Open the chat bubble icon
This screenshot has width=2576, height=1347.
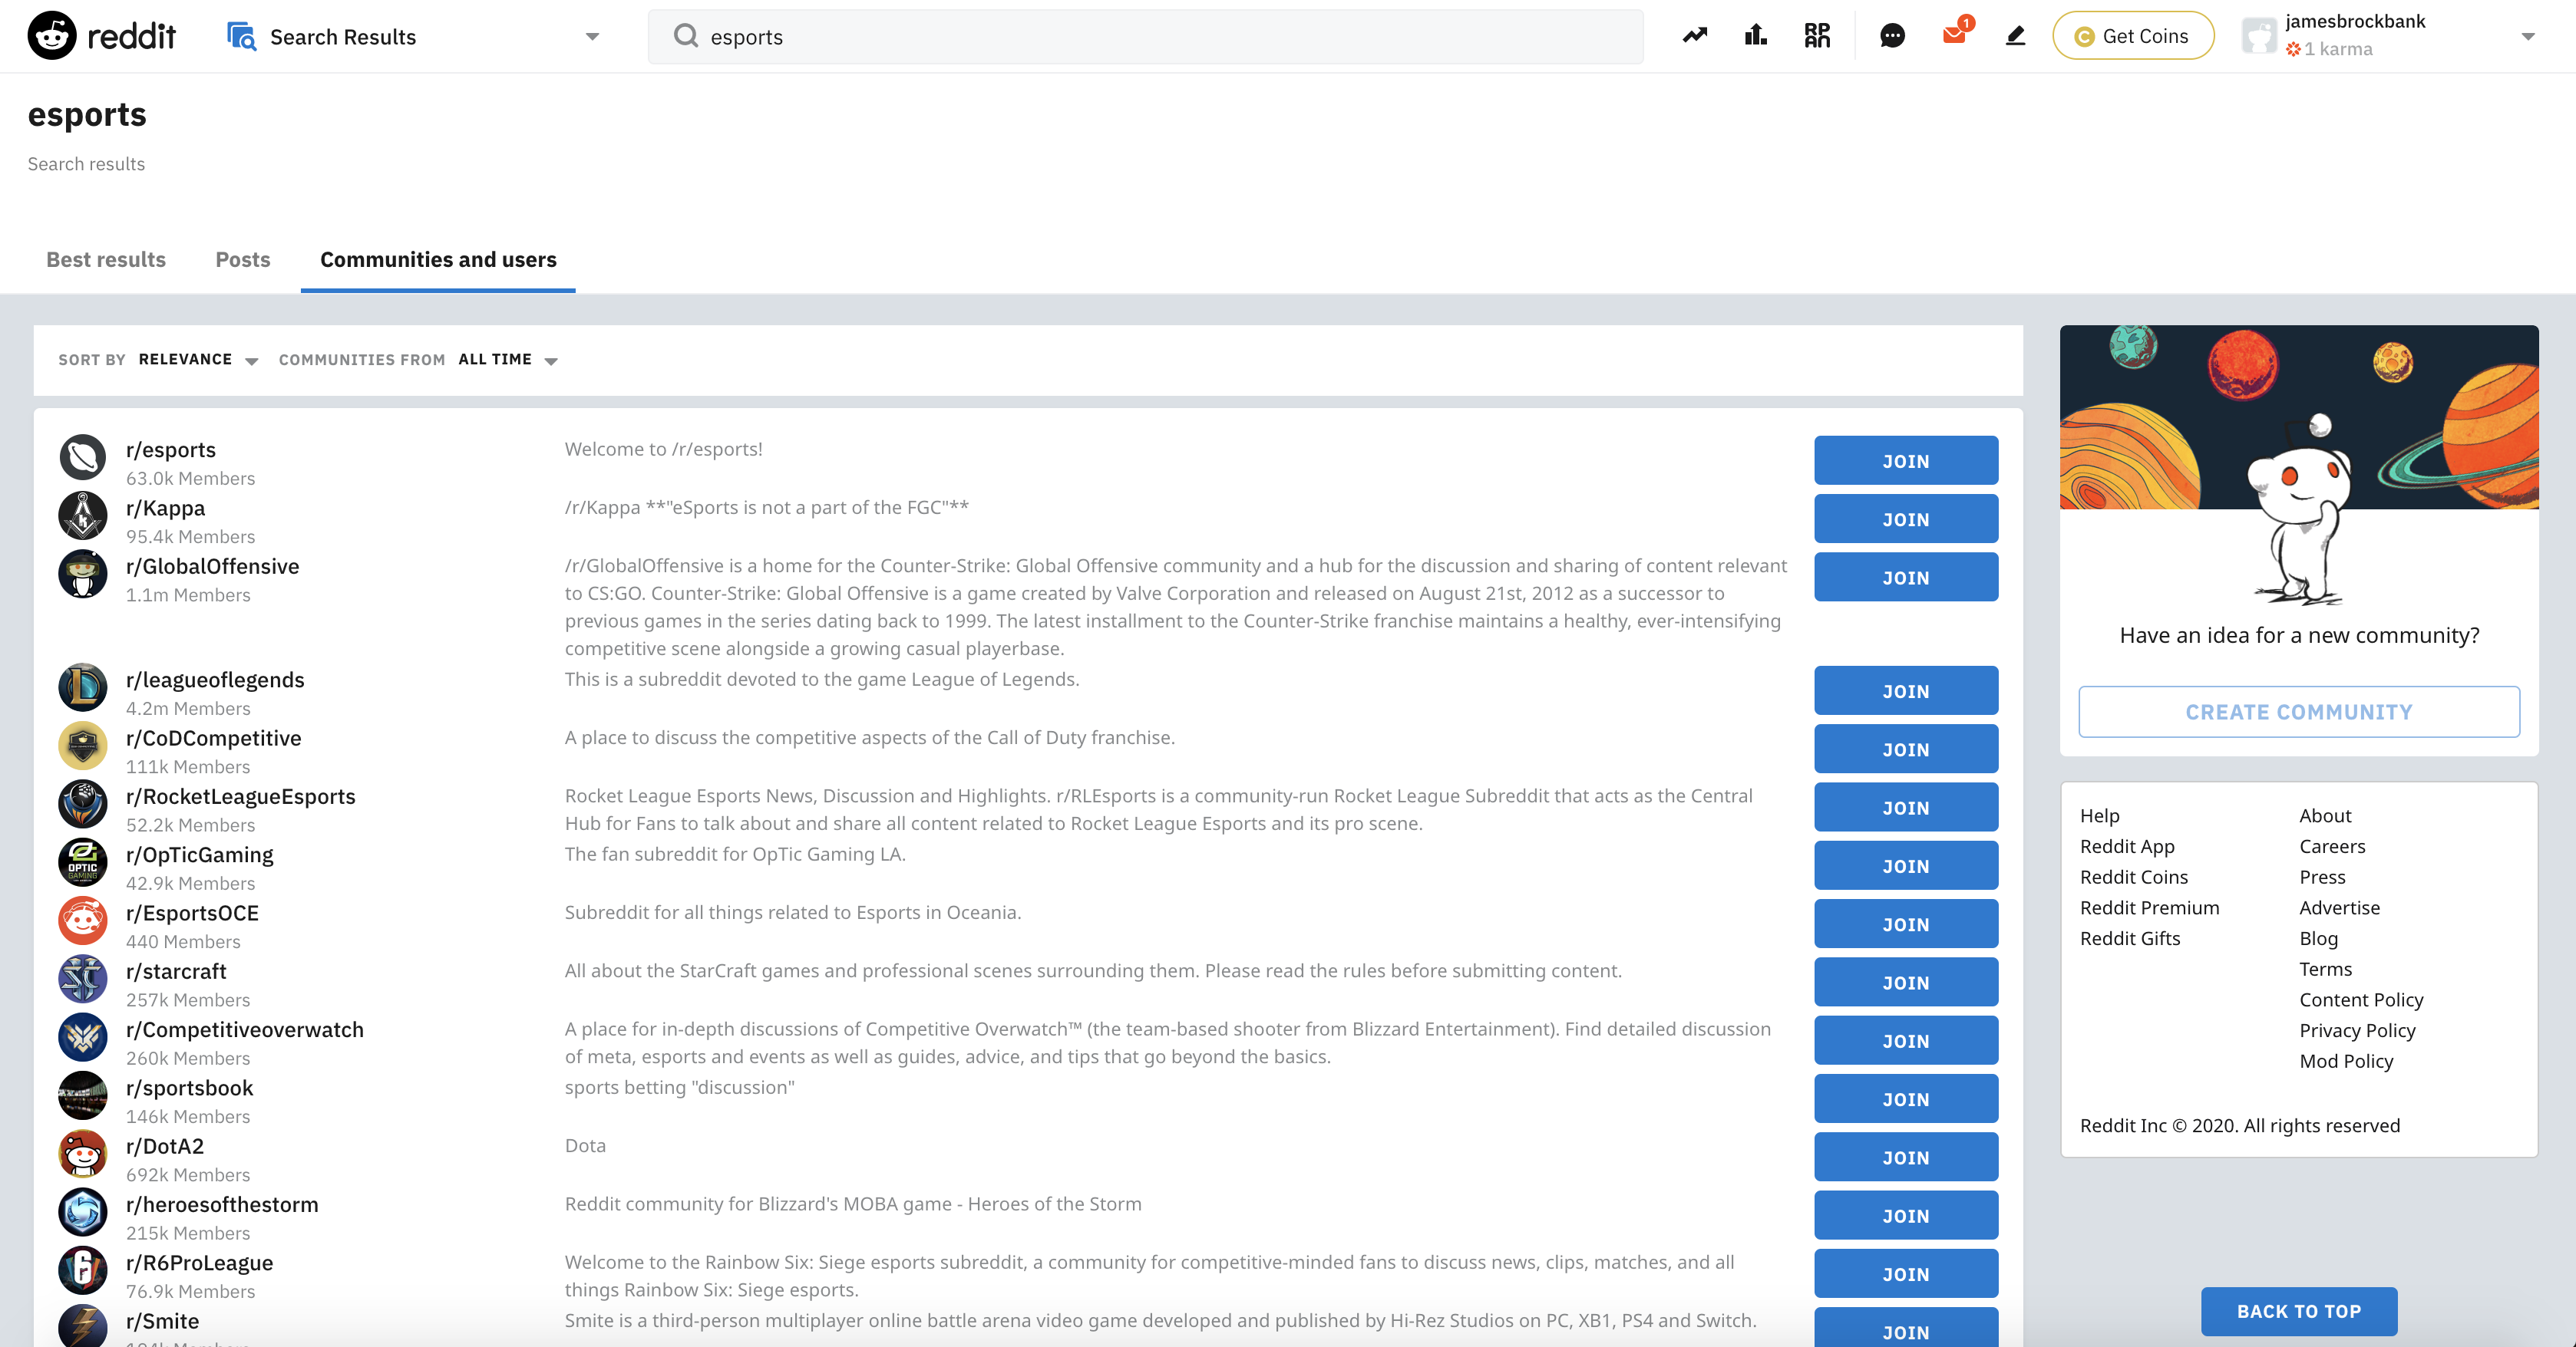click(x=1892, y=36)
